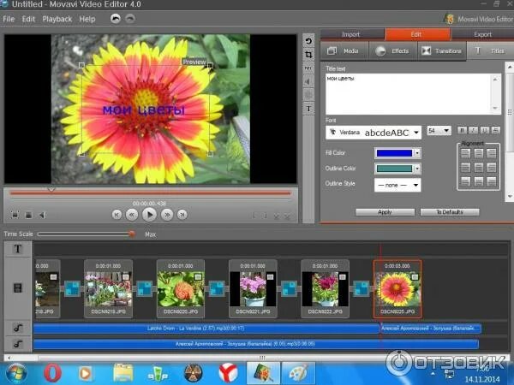The width and height of the screenshot is (514, 385).
Task: Click the video track filmstrip icon
Action: pos(18,288)
